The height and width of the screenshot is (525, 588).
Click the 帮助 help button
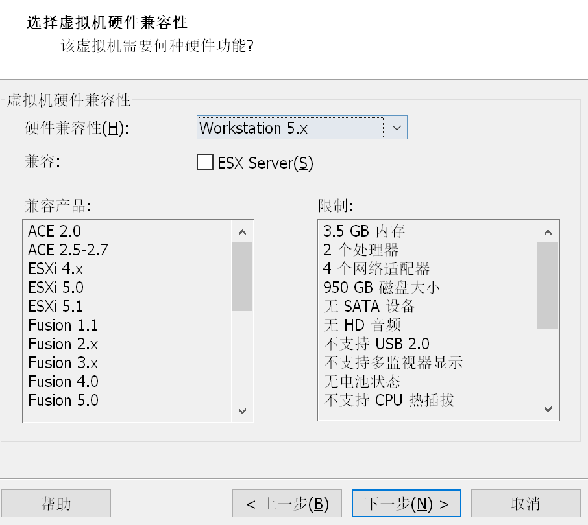tap(56, 503)
